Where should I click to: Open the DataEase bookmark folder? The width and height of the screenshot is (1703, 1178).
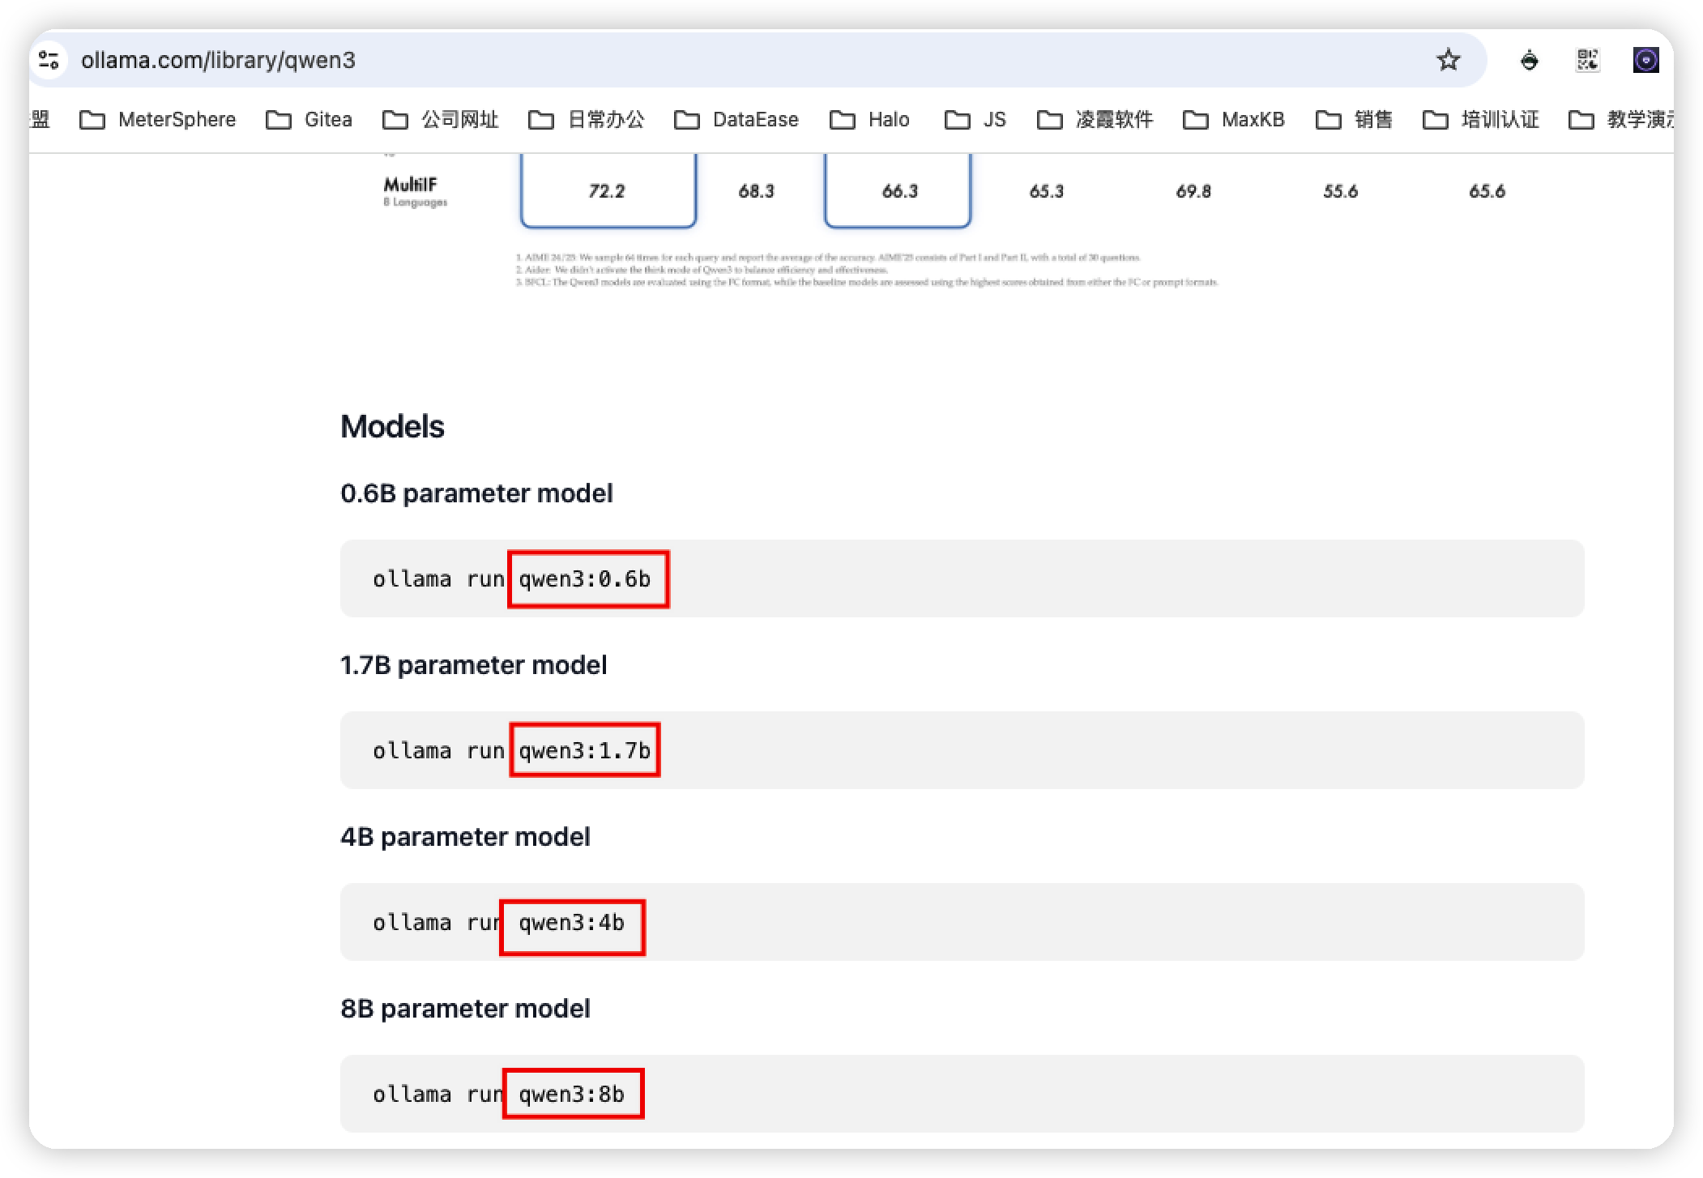tap(736, 120)
